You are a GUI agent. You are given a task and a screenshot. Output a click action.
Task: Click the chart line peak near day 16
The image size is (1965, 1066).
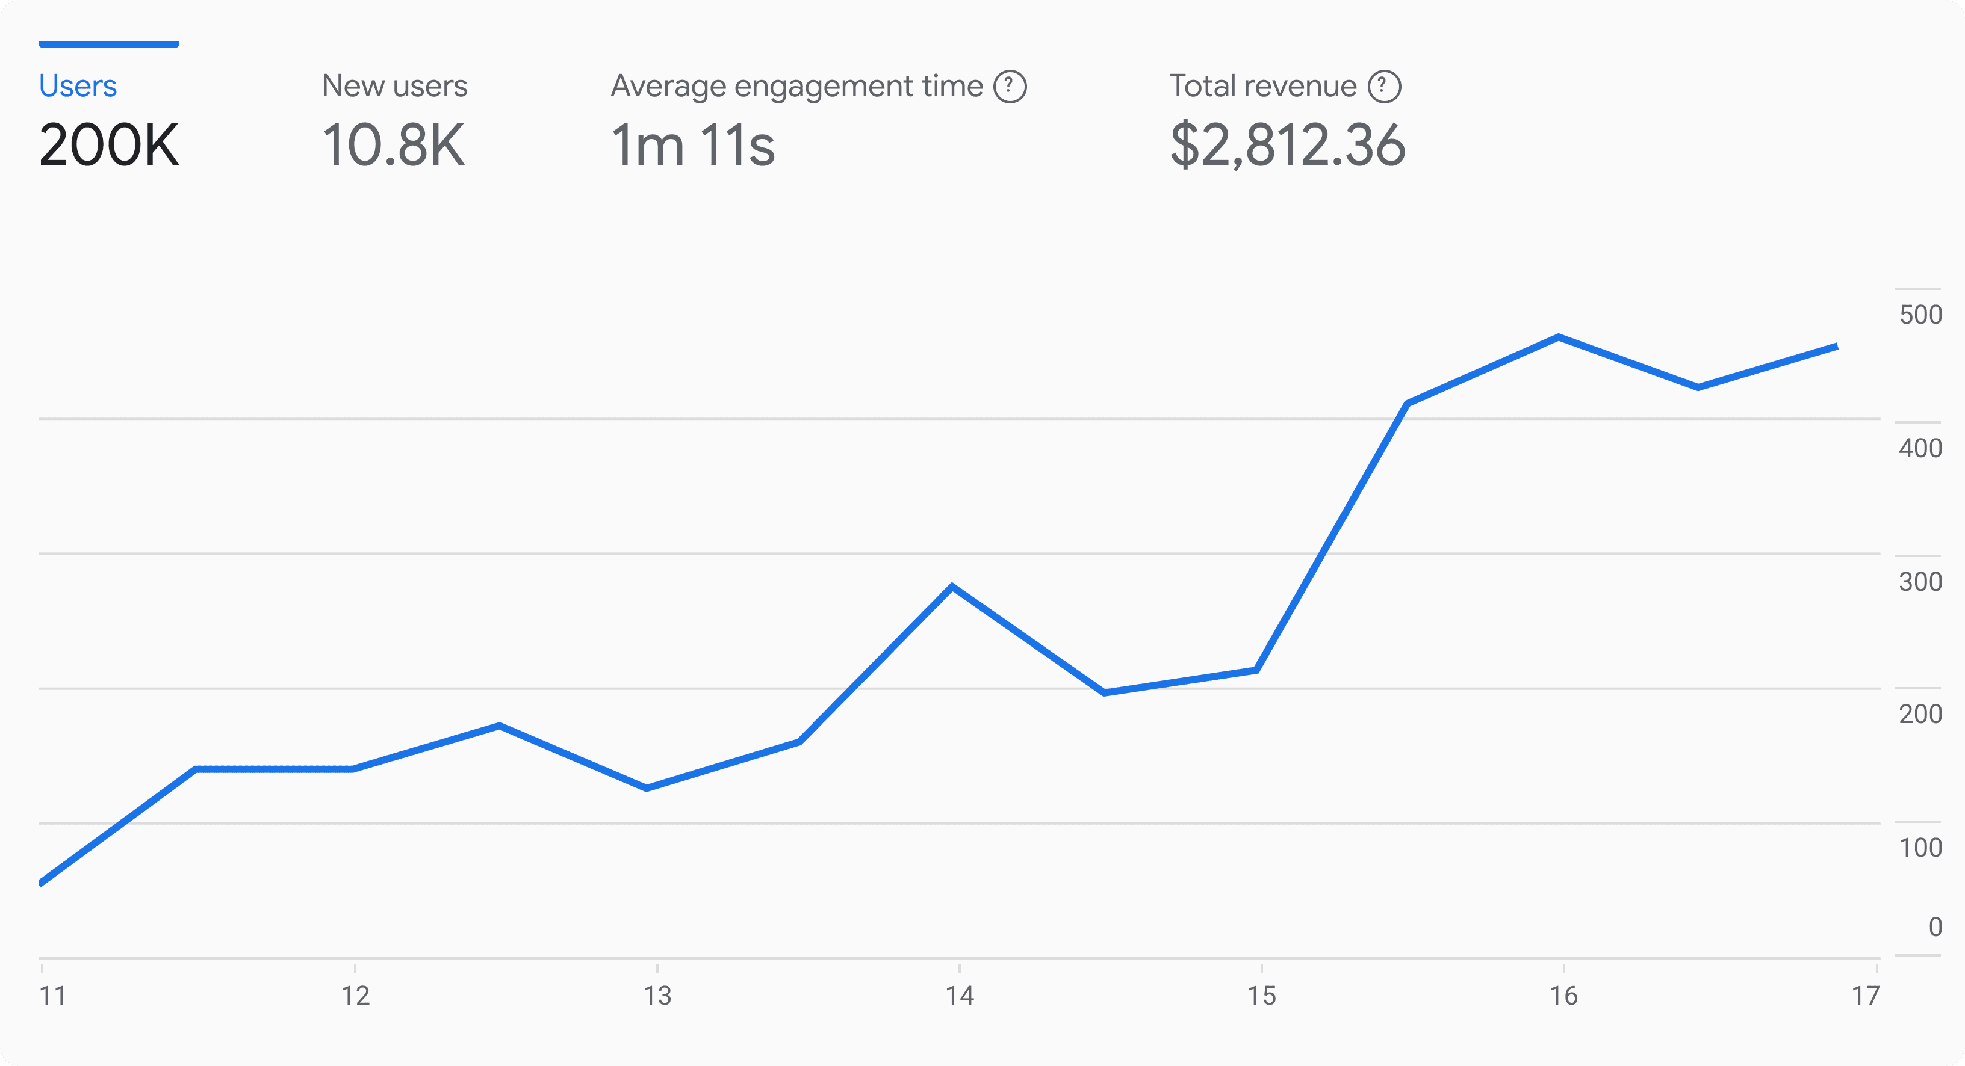point(1557,337)
